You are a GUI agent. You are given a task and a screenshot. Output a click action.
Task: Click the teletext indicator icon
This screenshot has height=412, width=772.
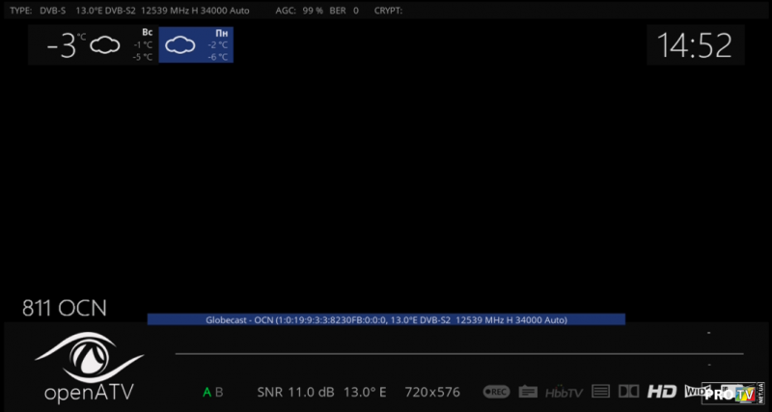(600, 392)
